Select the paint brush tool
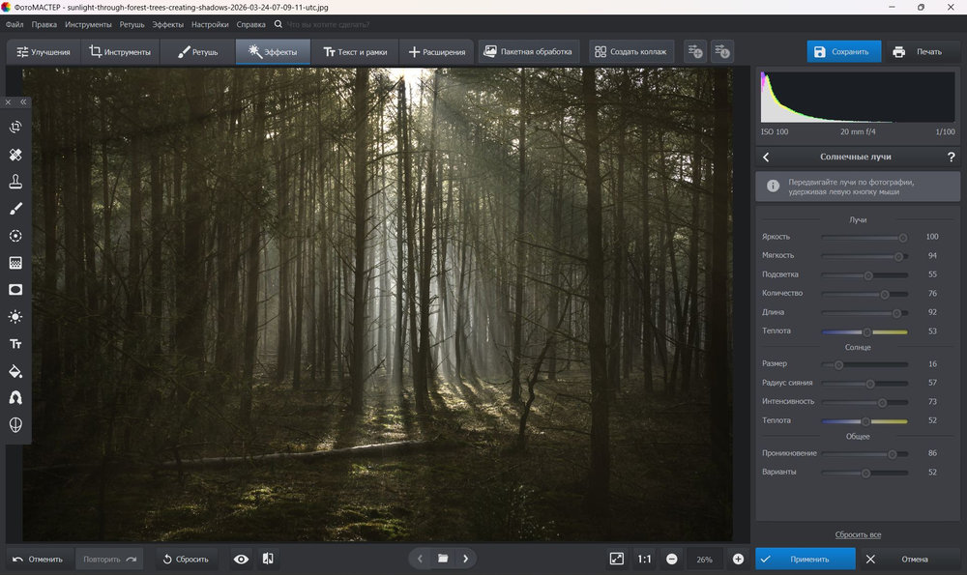This screenshot has width=967, height=575. [x=15, y=209]
